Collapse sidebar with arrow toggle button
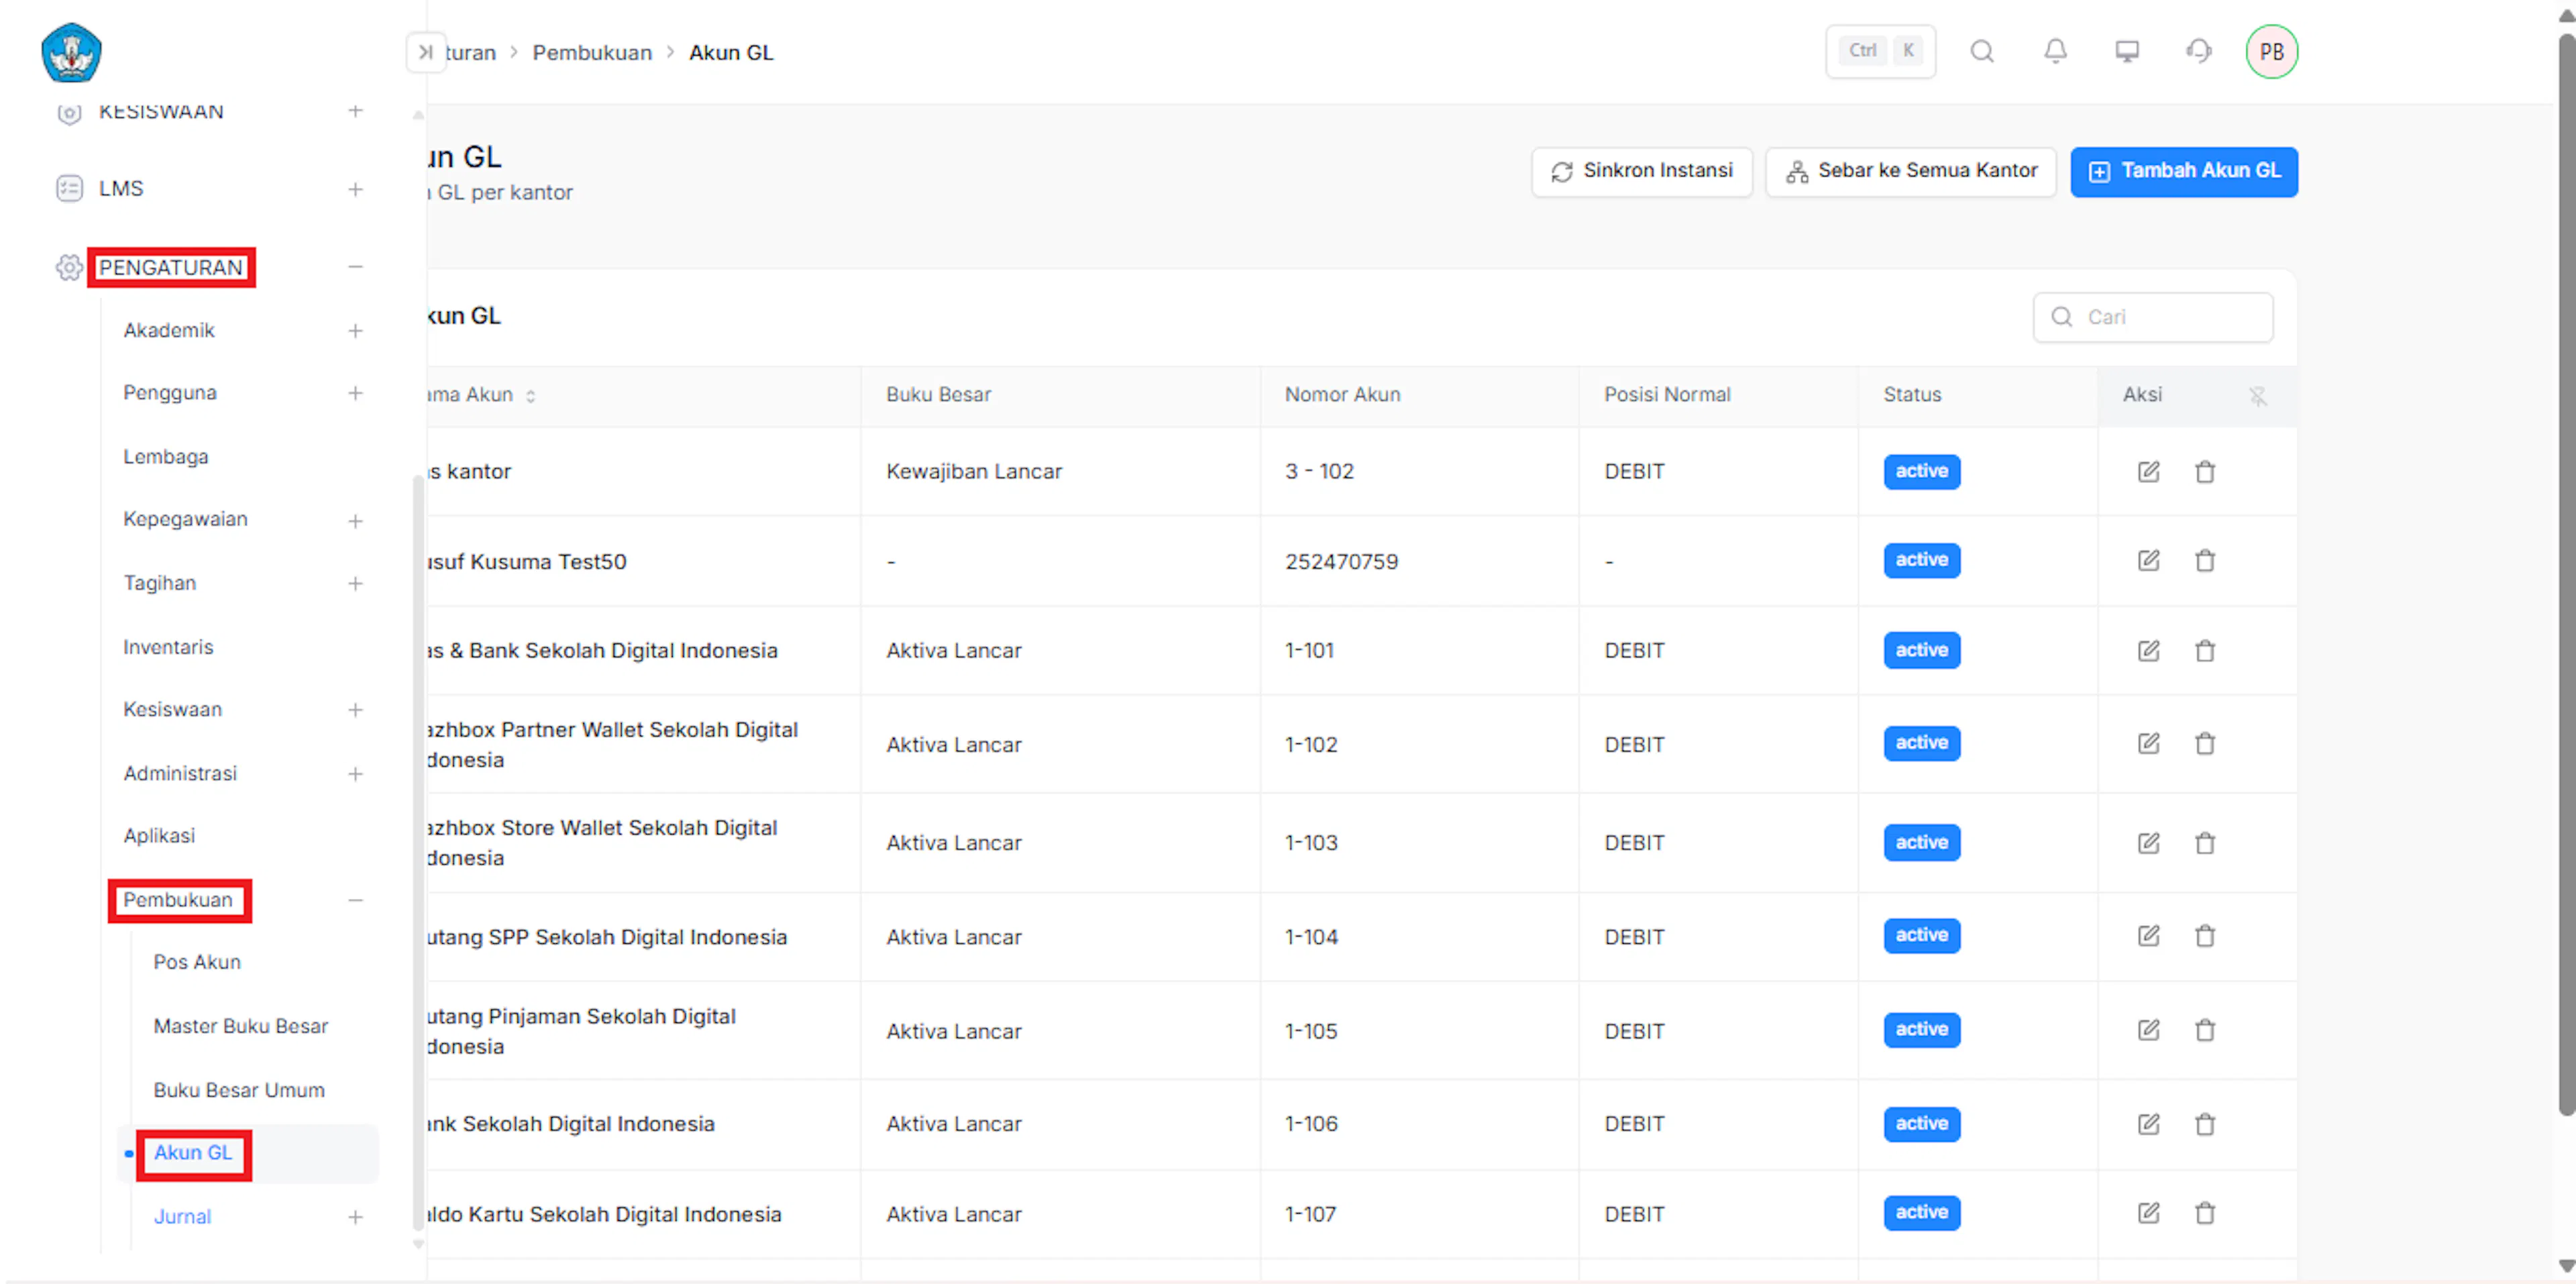The width and height of the screenshot is (2576, 1284). point(426,52)
